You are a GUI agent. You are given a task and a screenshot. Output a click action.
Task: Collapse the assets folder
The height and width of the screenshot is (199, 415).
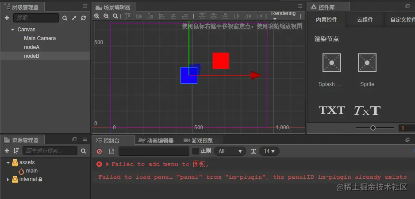pos(8,162)
